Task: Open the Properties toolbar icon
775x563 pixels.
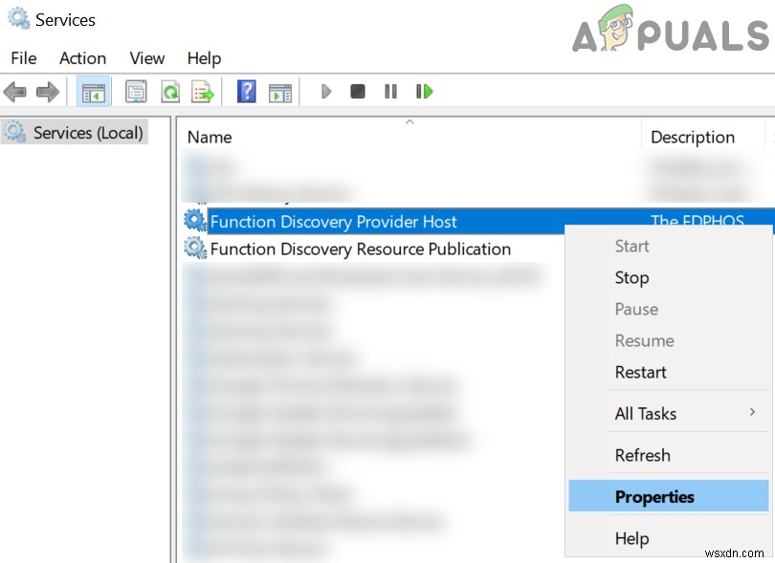Action: click(136, 92)
